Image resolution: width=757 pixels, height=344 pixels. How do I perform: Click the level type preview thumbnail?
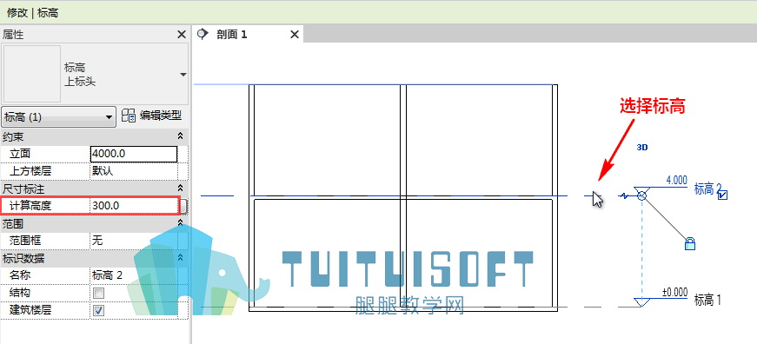(32, 74)
